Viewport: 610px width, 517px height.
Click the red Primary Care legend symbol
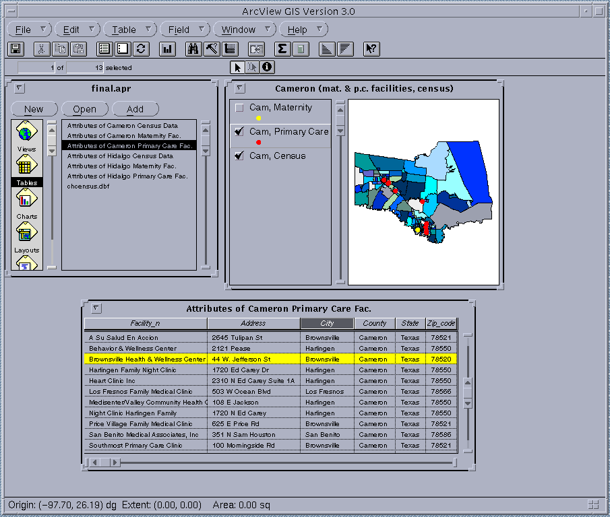click(259, 142)
